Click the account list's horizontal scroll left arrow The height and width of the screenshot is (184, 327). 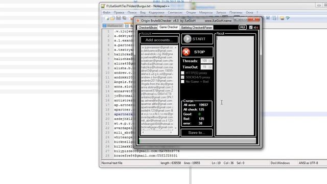pos(143,132)
